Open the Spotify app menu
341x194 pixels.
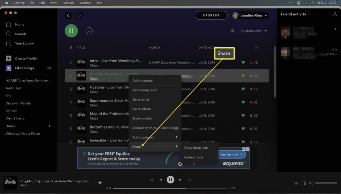pyautogui.click(x=19, y=3)
